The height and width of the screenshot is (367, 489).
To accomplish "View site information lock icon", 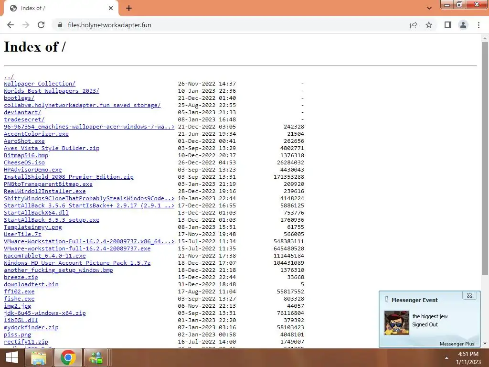I will click(x=60, y=25).
